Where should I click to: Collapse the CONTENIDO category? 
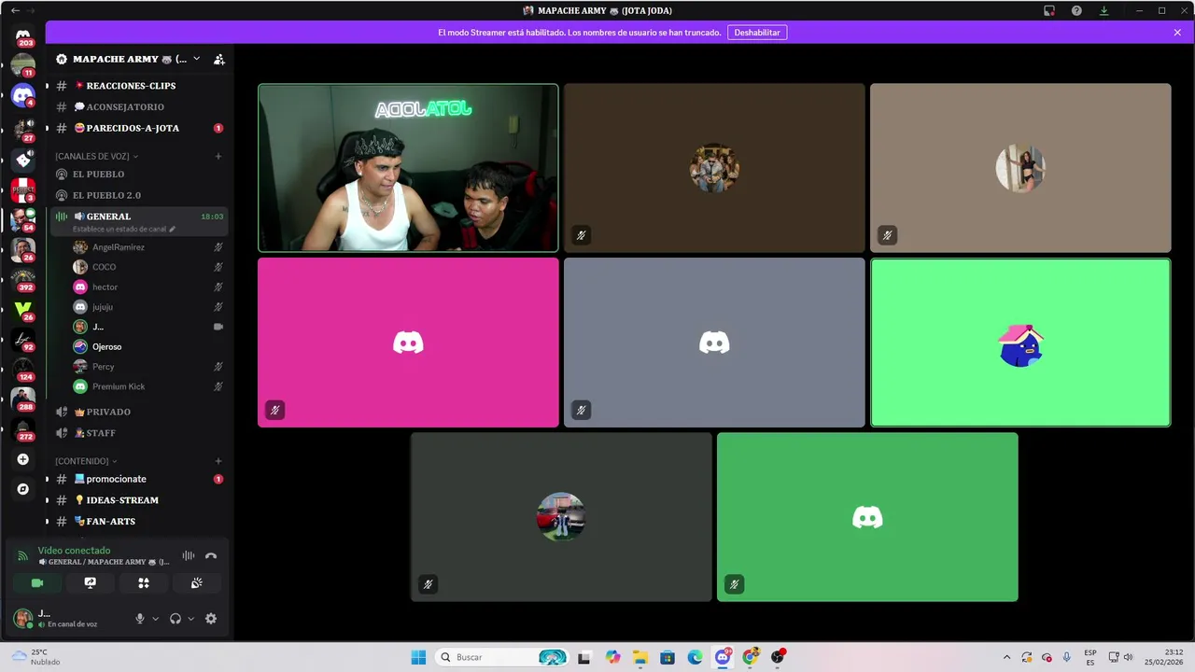point(86,461)
